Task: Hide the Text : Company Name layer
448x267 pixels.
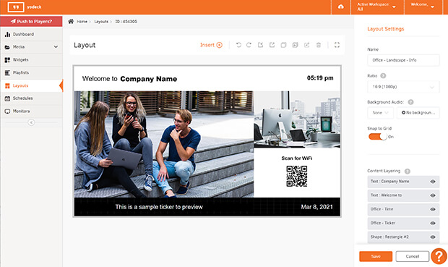Action: tap(433, 182)
